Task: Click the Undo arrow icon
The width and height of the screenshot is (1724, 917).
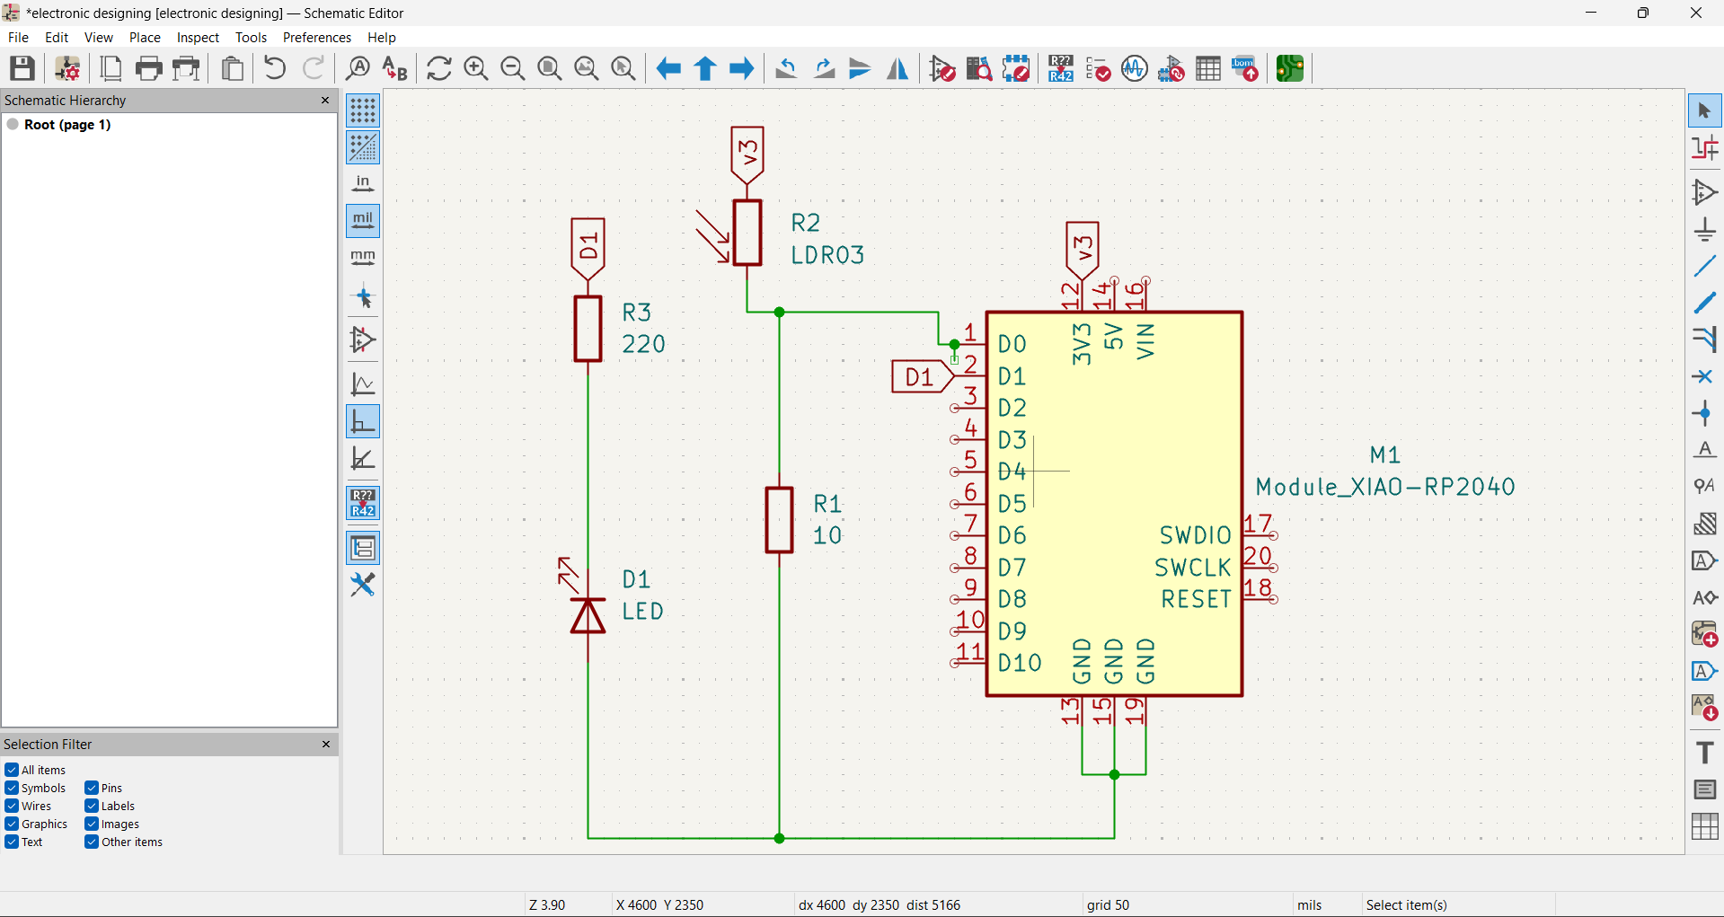Action: (275, 68)
